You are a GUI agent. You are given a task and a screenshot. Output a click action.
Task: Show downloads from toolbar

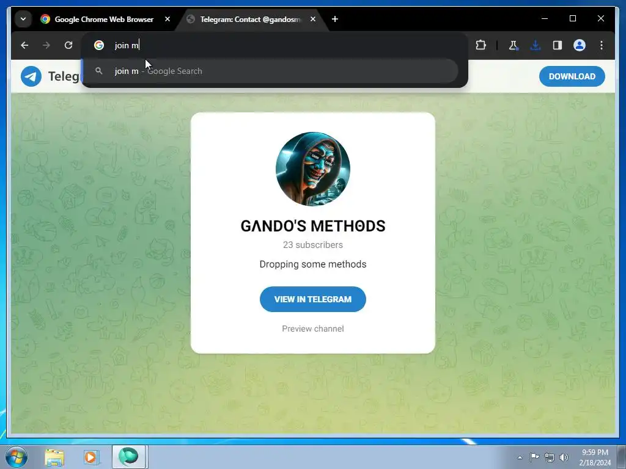click(536, 45)
